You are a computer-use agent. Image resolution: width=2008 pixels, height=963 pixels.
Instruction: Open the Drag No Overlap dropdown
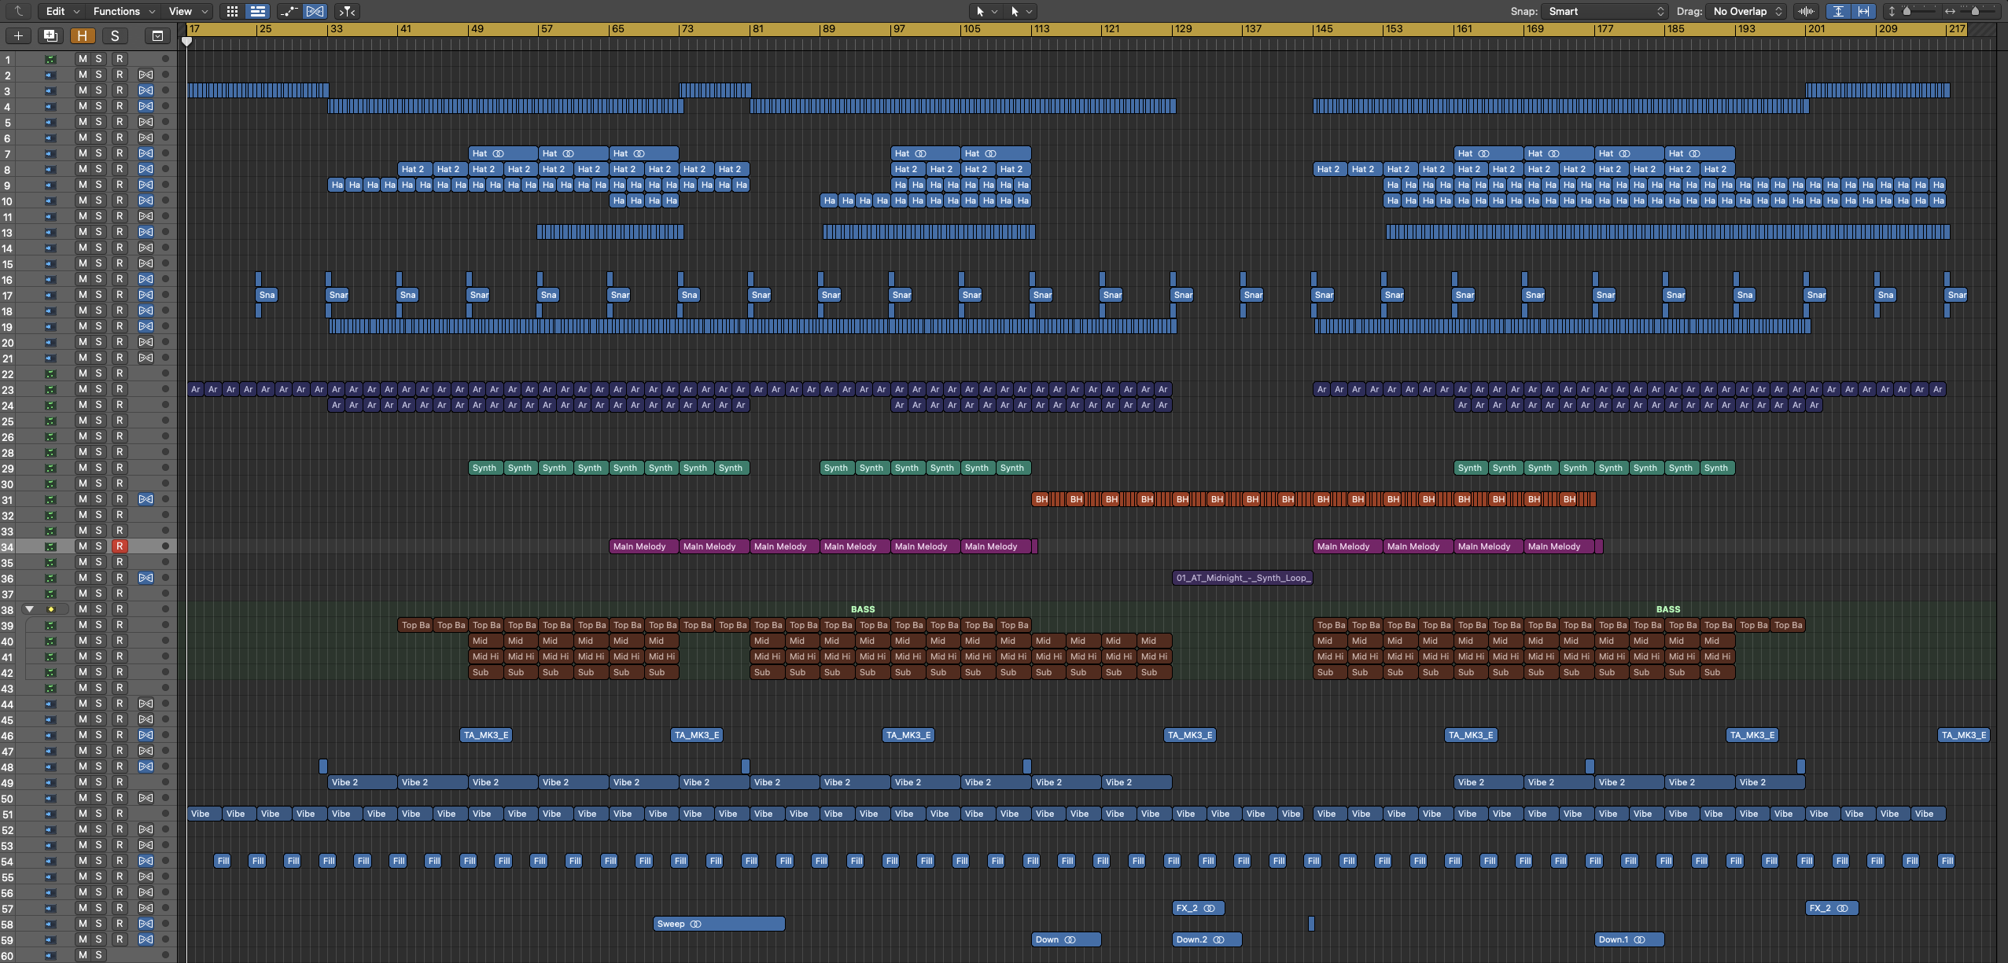(x=1747, y=11)
